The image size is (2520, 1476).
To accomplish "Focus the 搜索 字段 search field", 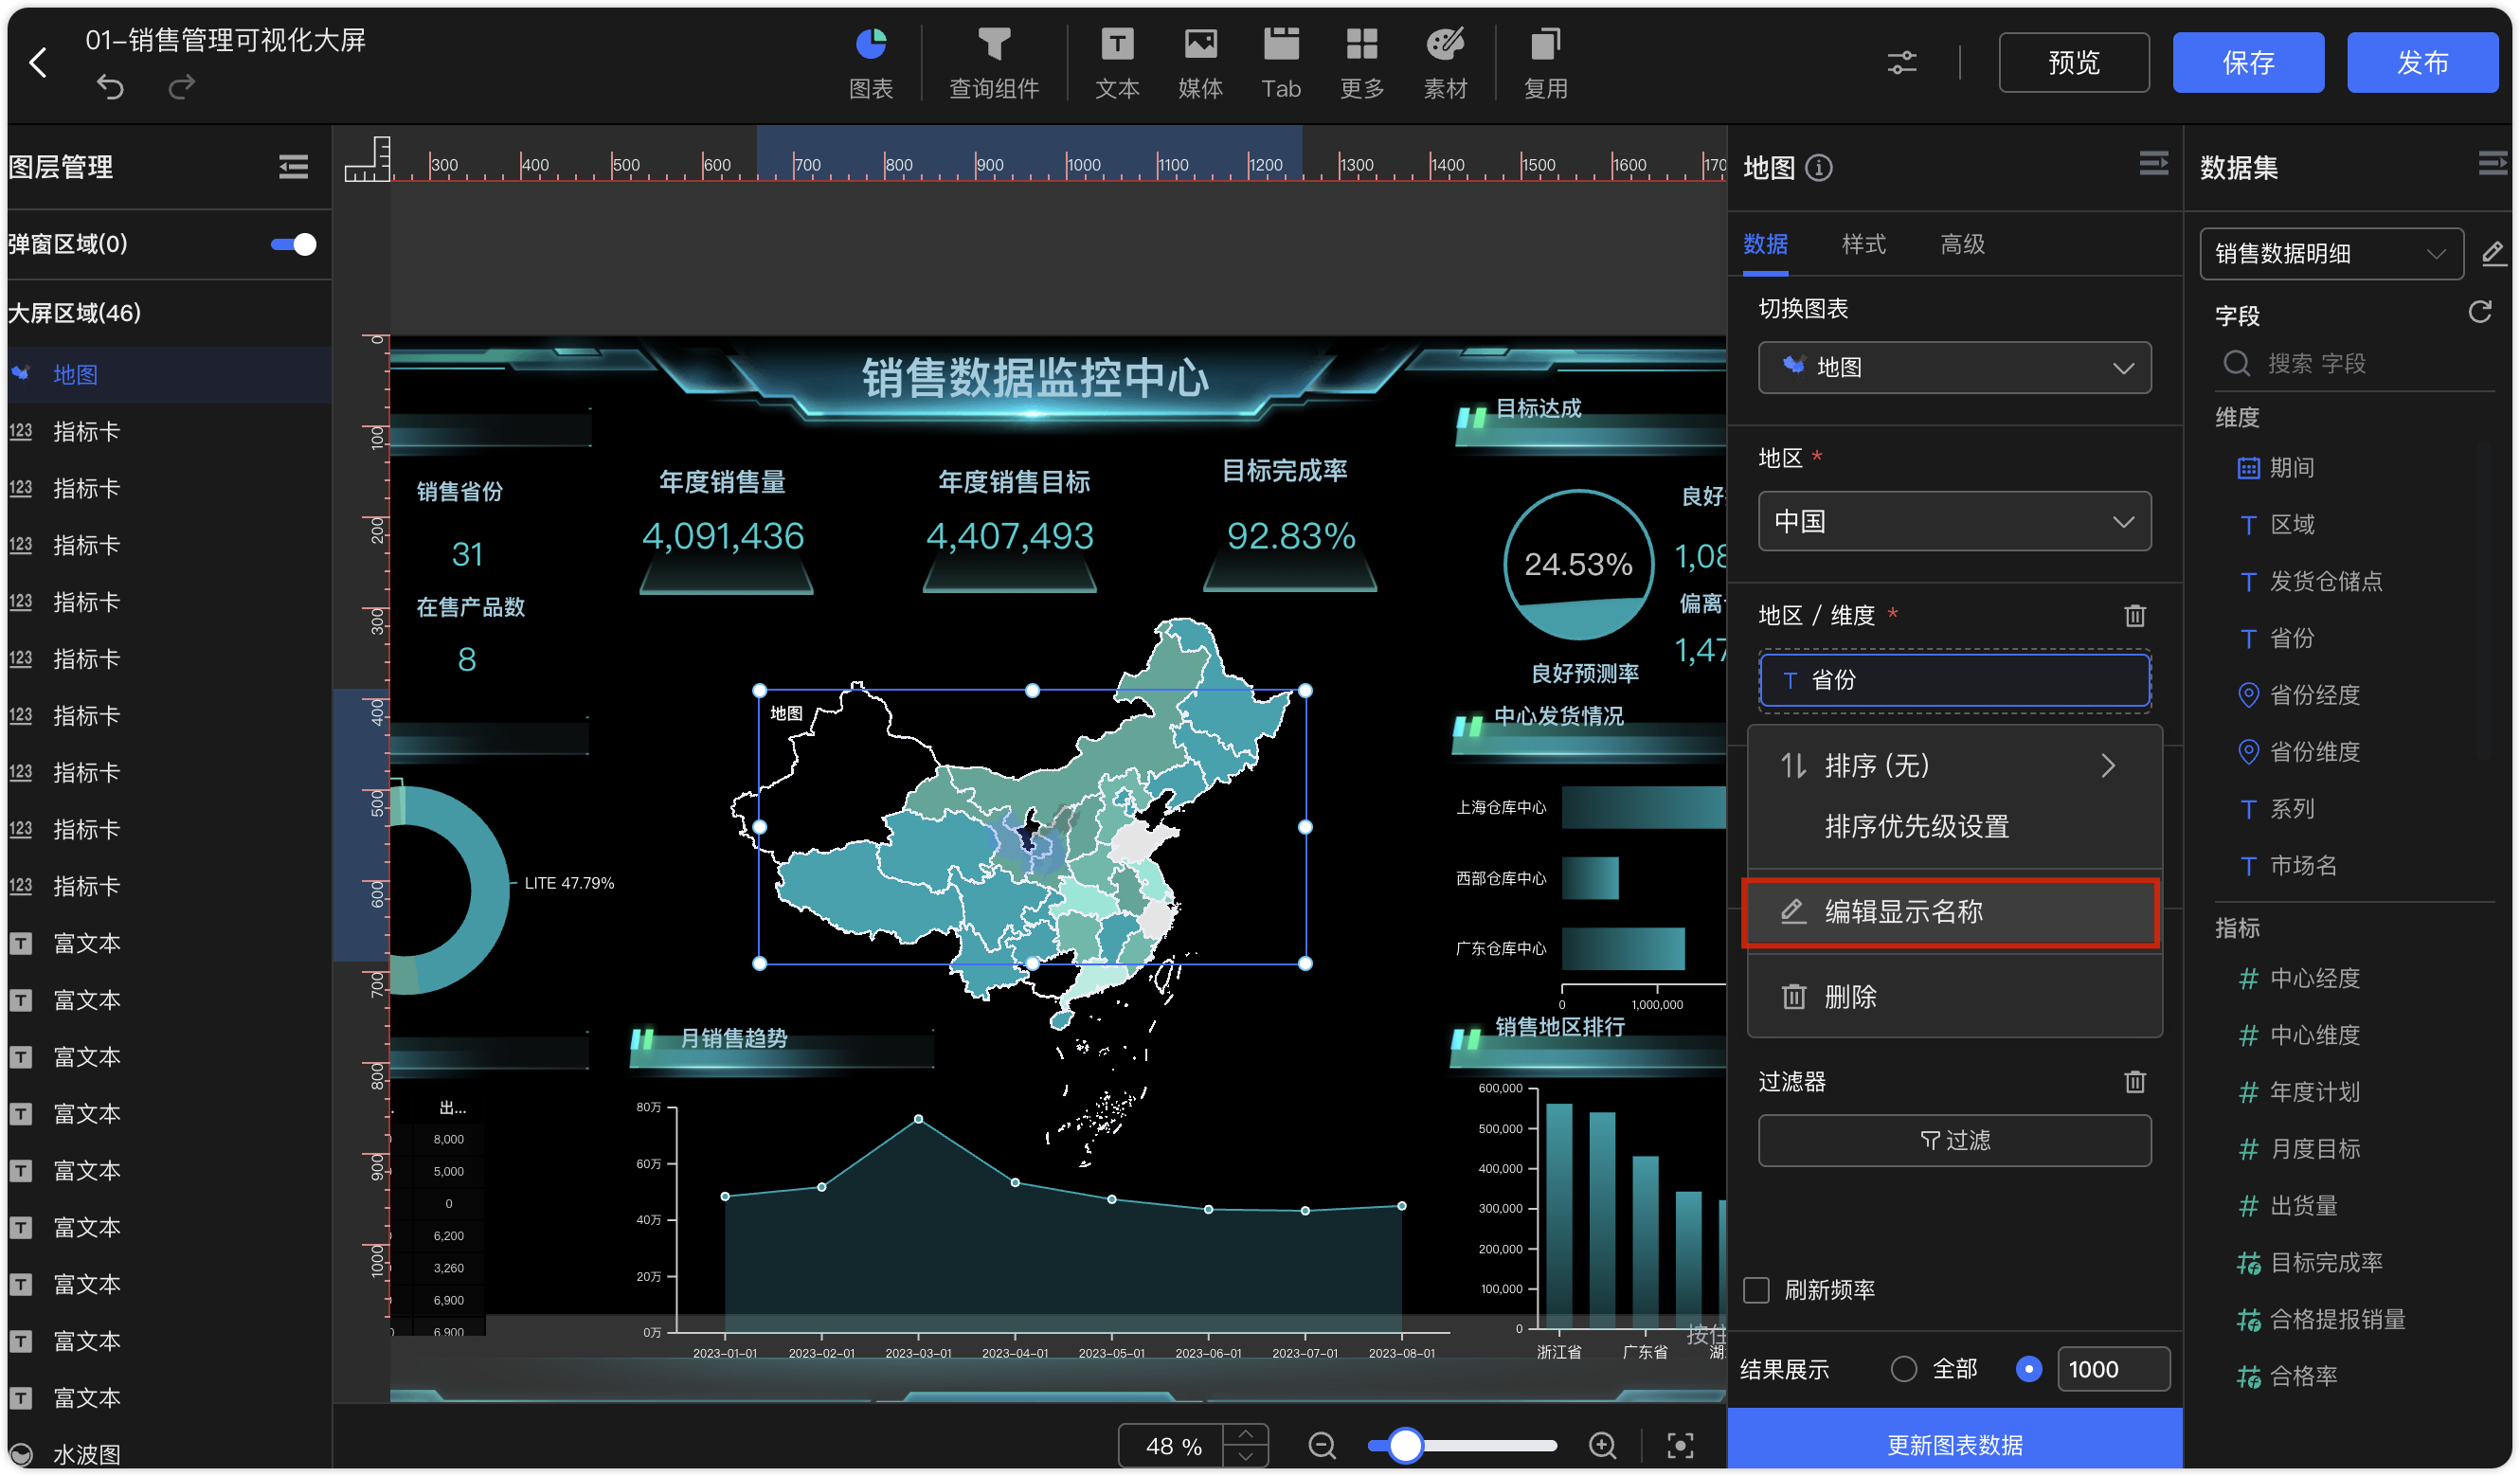I will click(x=2355, y=363).
